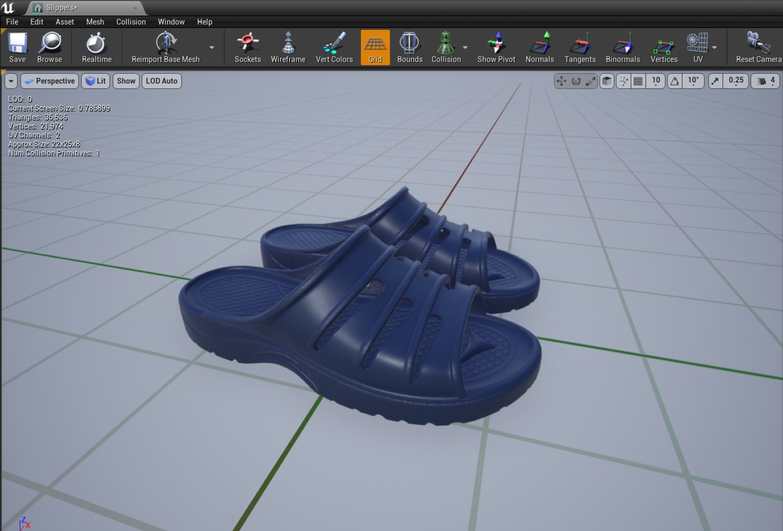783x531 pixels.
Task: Show mesh Bounds
Action: click(410, 48)
